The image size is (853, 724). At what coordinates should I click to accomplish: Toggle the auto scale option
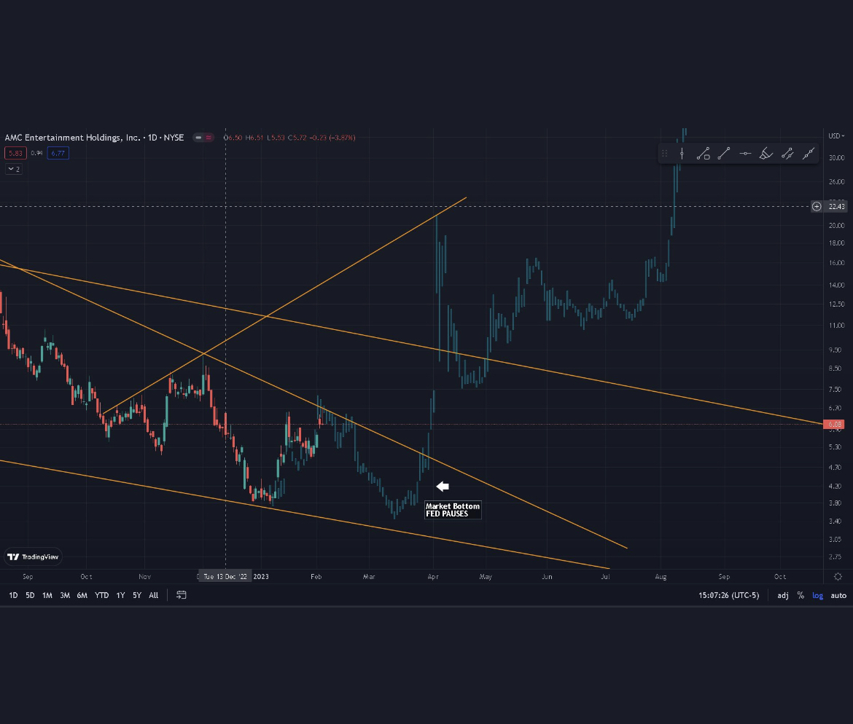(838, 595)
